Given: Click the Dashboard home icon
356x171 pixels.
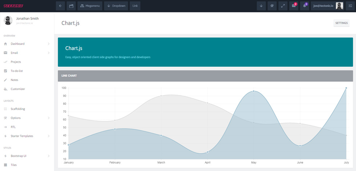Looking at the screenshot, I should (x=5, y=44).
